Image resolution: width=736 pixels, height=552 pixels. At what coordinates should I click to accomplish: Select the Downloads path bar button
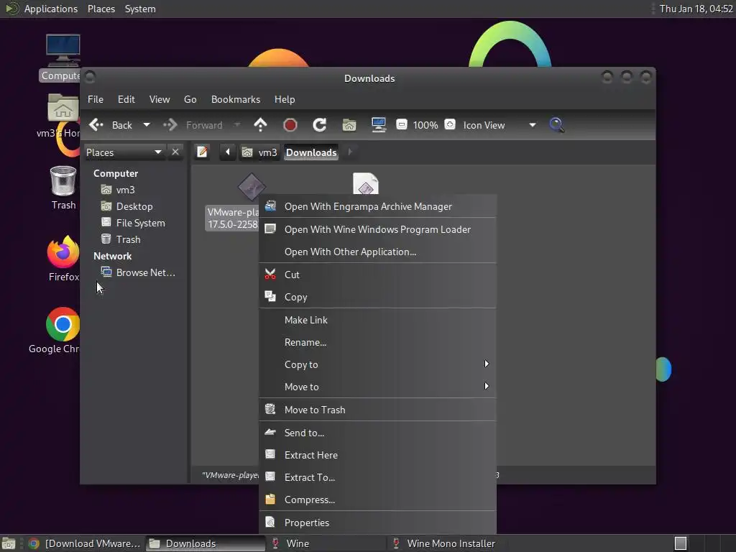(x=311, y=152)
